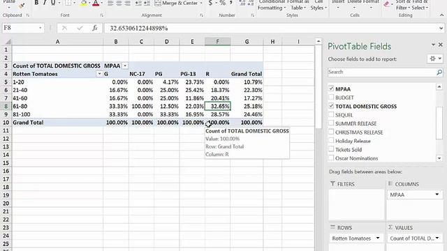This screenshot has width=447, height=251.
Task: Check the CHRISTMAS RELEASE field checkbox
Action: click(x=331, y=132)
